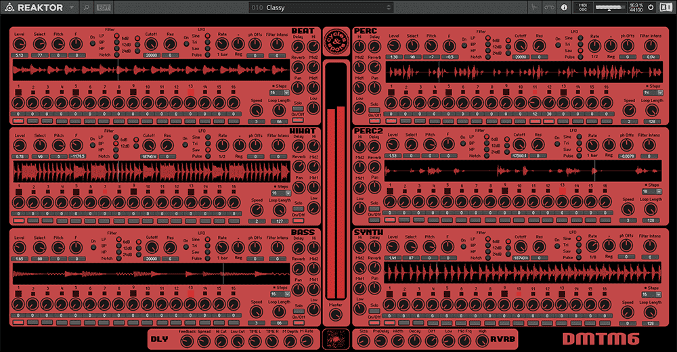The width and height of the screenshot is (677, 352).
Task: Click the PERC Reverb send knob
Action: 374,67
